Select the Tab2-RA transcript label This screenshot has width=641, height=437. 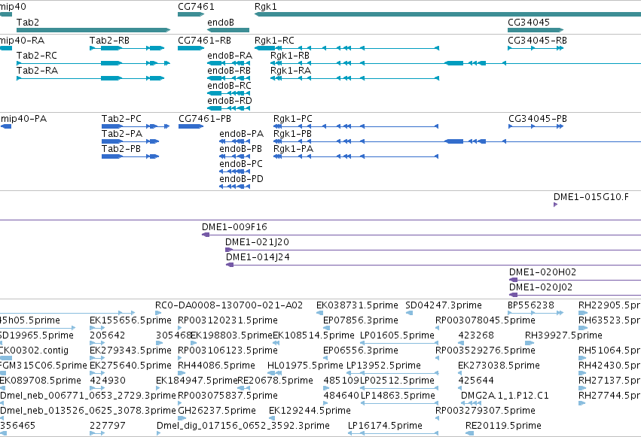click(x=37, y=71)
